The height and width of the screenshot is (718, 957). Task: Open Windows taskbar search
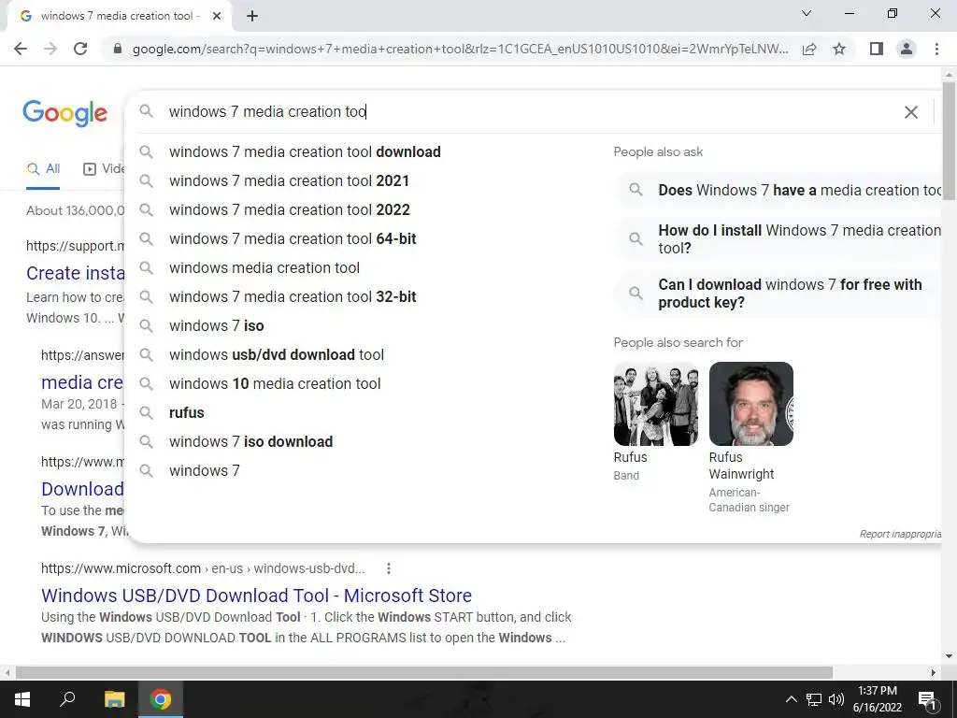click(67, 699)
